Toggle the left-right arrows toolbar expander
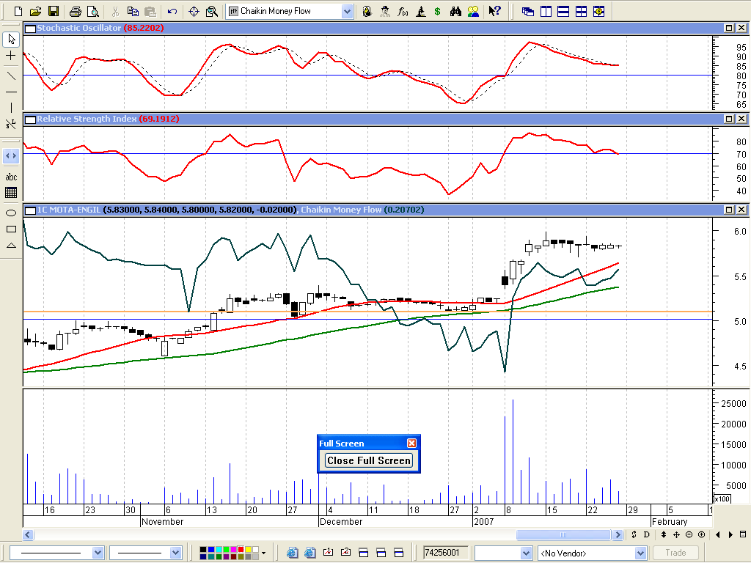Screen dimensions: 751x563 [11, 155]
